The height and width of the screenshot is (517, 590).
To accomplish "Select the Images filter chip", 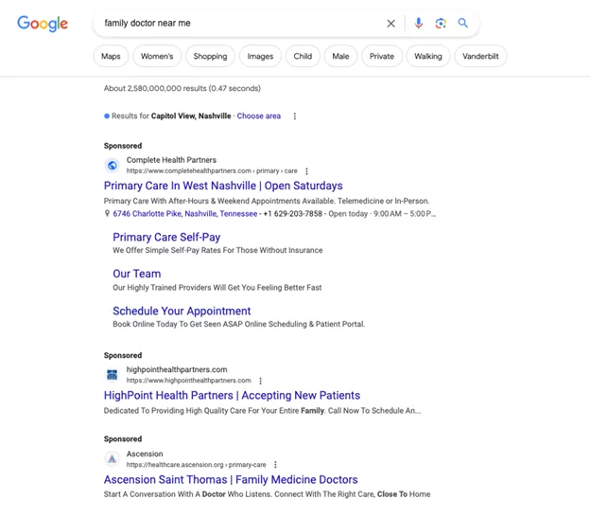I will point(260,56).
